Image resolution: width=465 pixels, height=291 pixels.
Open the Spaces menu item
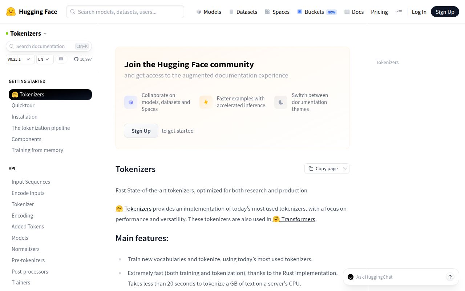coord(277,12)
